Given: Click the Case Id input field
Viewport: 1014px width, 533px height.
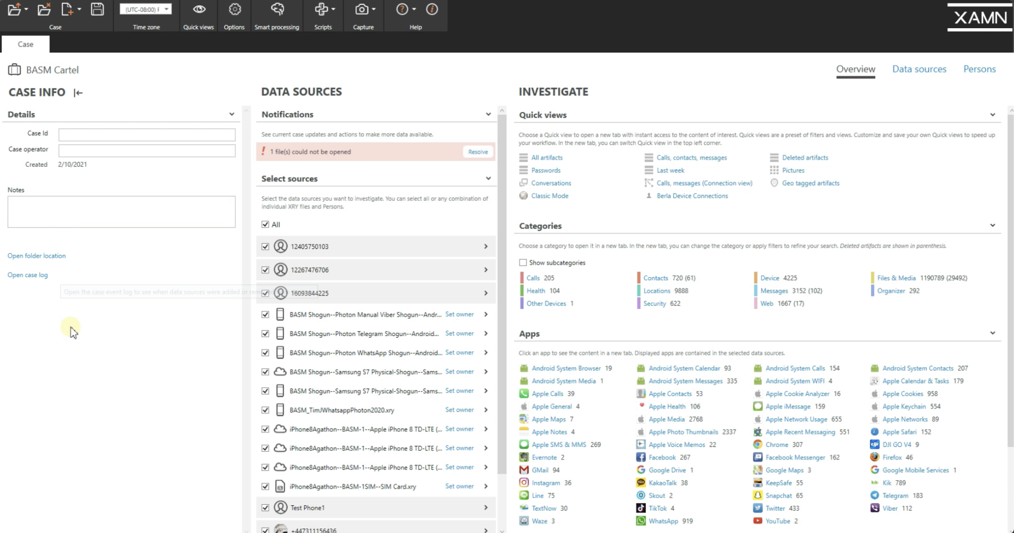Looking at the screenshot, I should pyautogui.click(x=147, y=134).
